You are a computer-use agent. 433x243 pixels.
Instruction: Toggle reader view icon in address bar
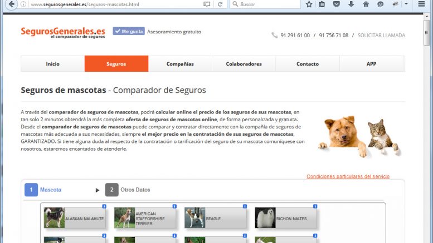(x=207, y=4)
